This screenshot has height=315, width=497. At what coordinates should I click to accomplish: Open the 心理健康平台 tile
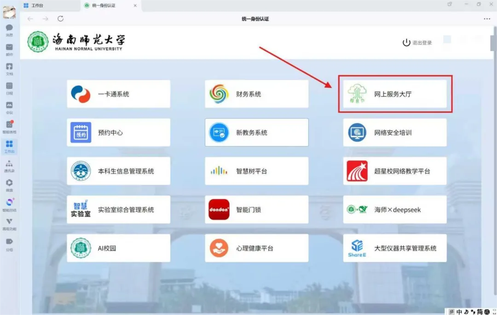256,248
